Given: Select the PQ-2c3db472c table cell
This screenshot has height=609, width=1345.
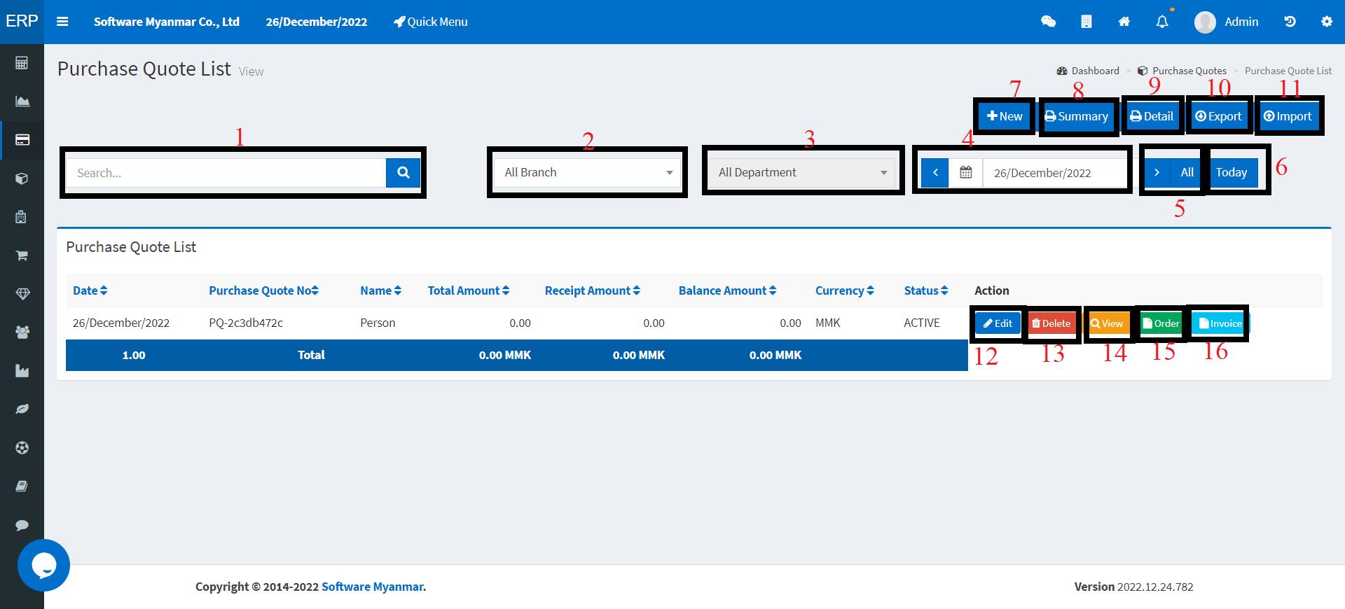Looking at the screenshot, I should click(246, 323).
